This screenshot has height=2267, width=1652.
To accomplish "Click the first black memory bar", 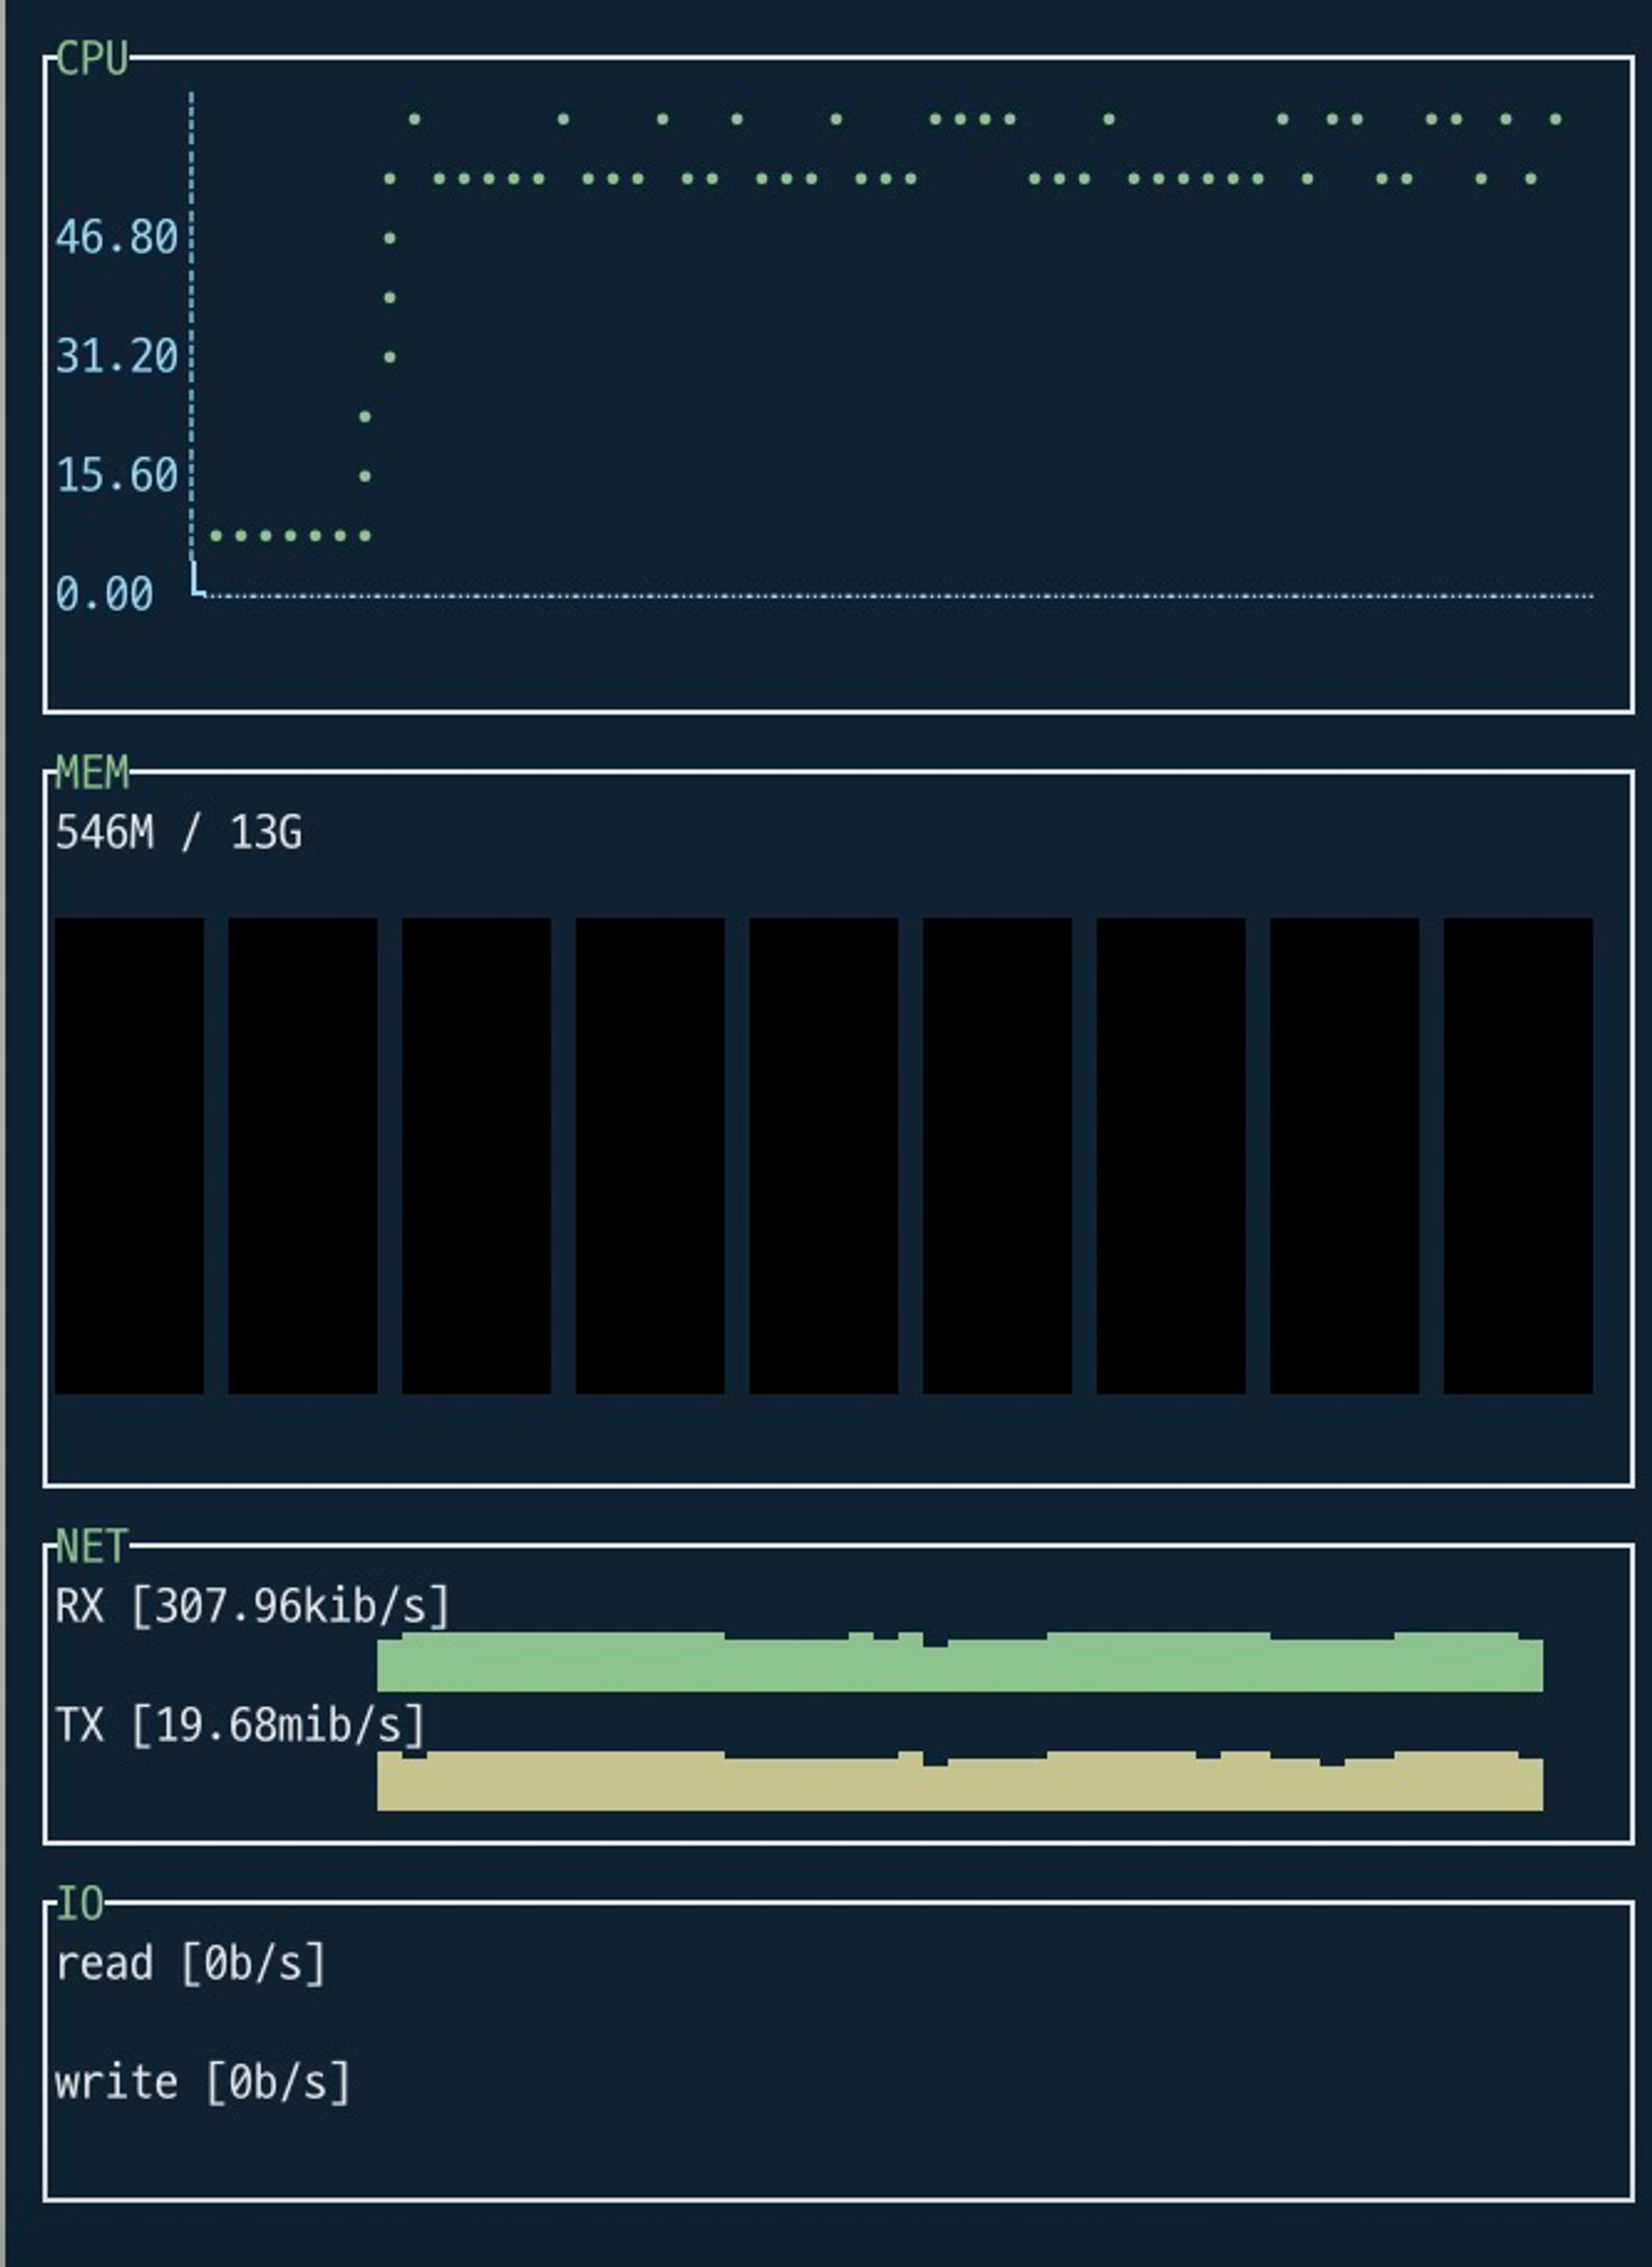I will pos(129,1155).
